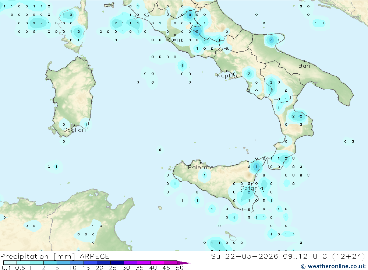Image resolution: width=368 pixels, height=270 pixels.
Task: Click the Palermo city dot marker
Action: click(x=201, y=162)
